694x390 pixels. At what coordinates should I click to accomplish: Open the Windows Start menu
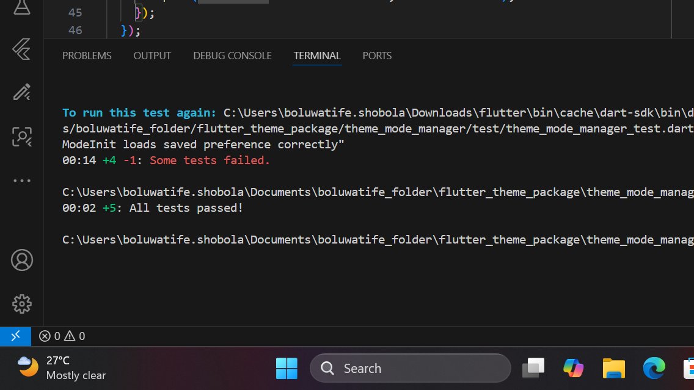[x=287, y=368]
